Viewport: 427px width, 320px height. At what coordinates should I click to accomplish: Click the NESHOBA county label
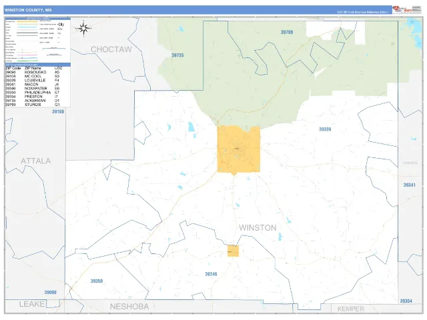click(x=129, y=307)
